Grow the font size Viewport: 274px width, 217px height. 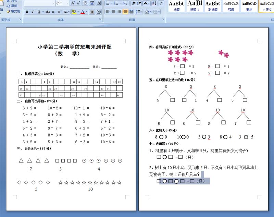tap(73, 3)
